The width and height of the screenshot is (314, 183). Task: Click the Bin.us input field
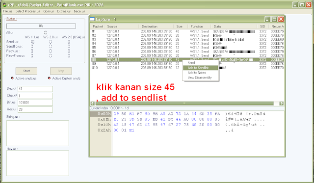click(x=35, y=103)
